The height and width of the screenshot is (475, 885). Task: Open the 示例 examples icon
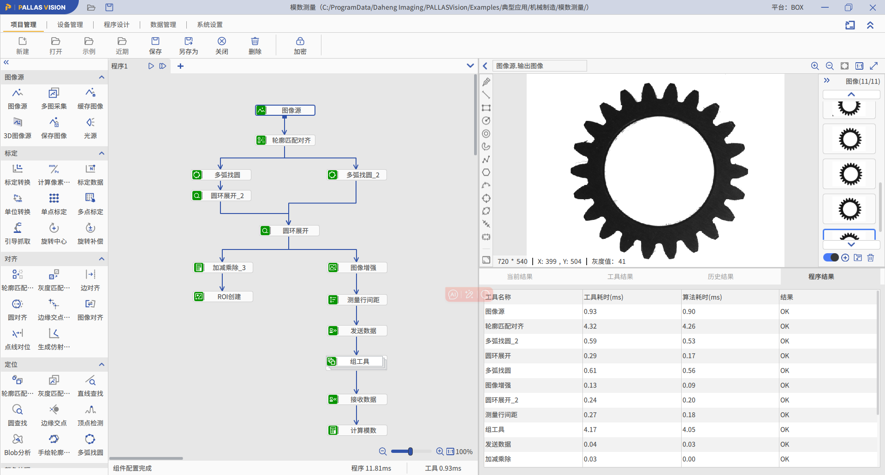click(x=89, y=46)
